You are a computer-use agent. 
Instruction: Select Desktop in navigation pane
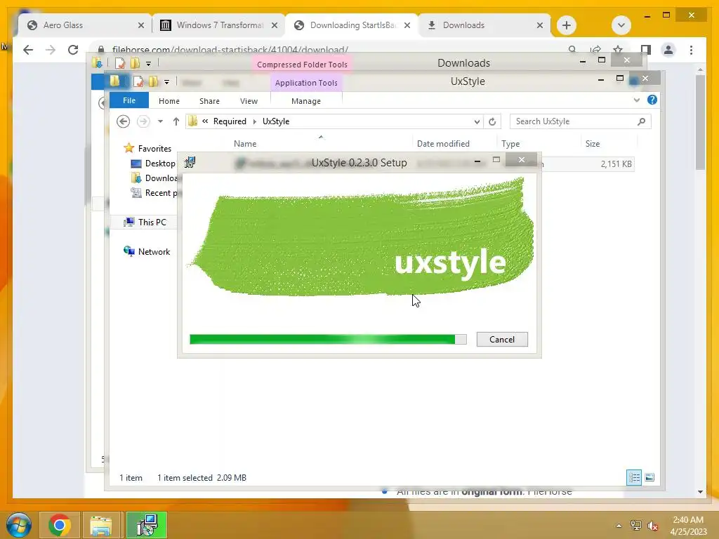[x=160, y=163]
